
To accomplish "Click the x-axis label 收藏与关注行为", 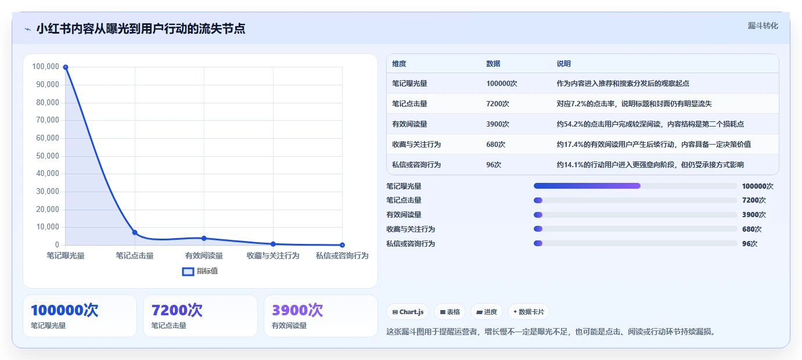I will point(273,256).
